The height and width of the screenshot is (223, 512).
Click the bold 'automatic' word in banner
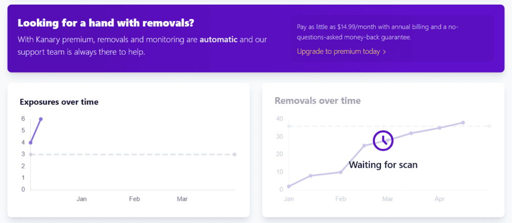pyautogui.click(x=219, y=39)
